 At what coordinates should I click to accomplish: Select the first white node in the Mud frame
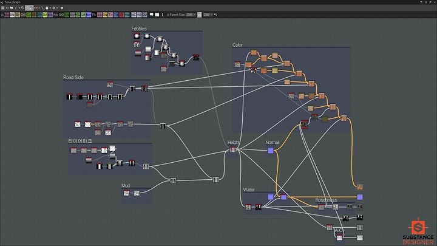(x=126, y=193)
